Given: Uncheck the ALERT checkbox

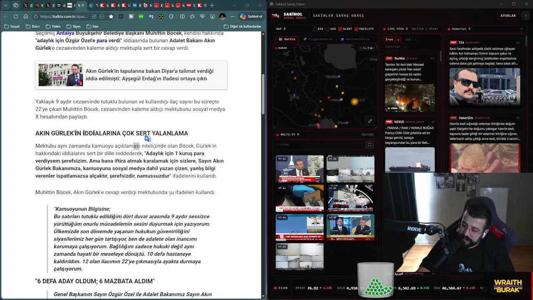Looking at the screenshot, I should pos(340,29).
